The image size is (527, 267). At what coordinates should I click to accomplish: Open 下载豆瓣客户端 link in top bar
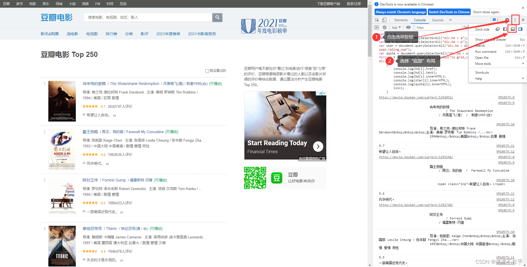tap(328, 4)
